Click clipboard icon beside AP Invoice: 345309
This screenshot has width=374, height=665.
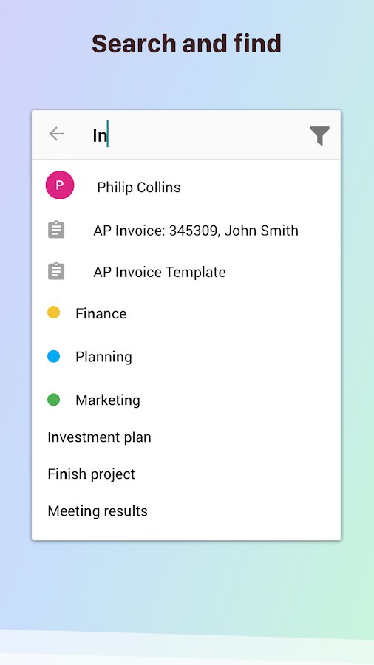pyautogui.click(x=56, y=230)
